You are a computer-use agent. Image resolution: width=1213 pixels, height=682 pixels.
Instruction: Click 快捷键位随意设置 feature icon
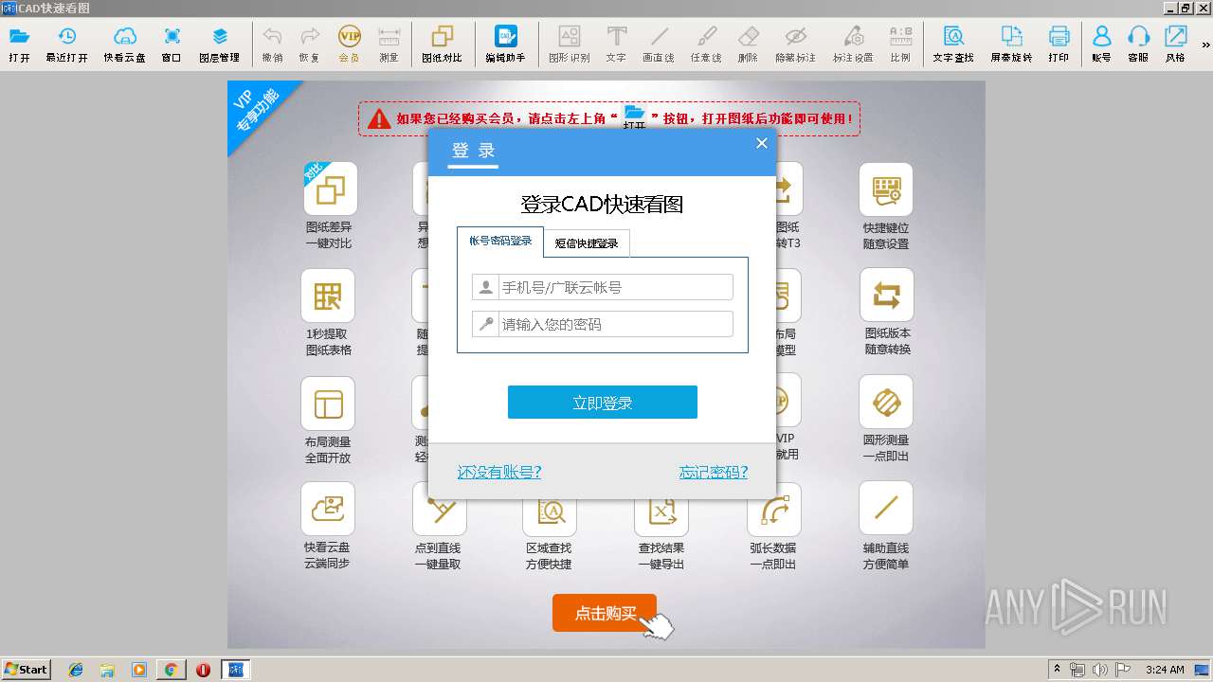tap(886, 188)
